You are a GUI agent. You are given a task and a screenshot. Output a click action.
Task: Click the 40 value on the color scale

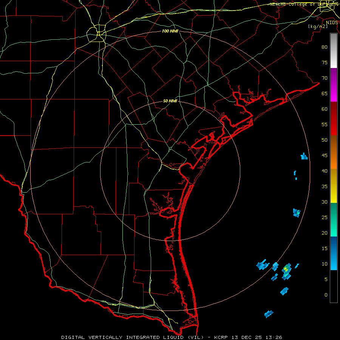tap(325, 171)
